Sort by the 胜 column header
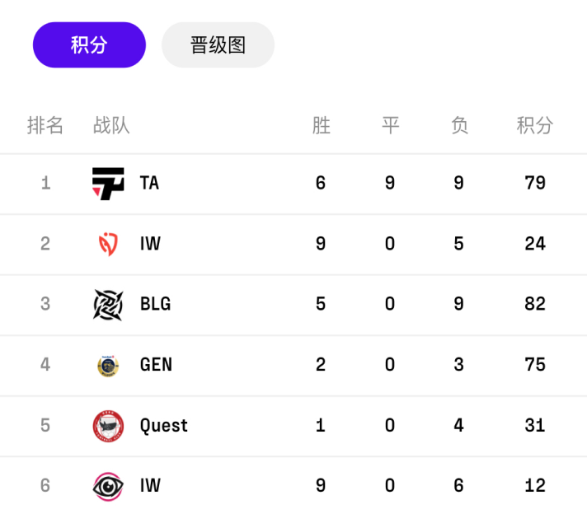The width and height of the screenshot is (587, 514). point(322,125)
